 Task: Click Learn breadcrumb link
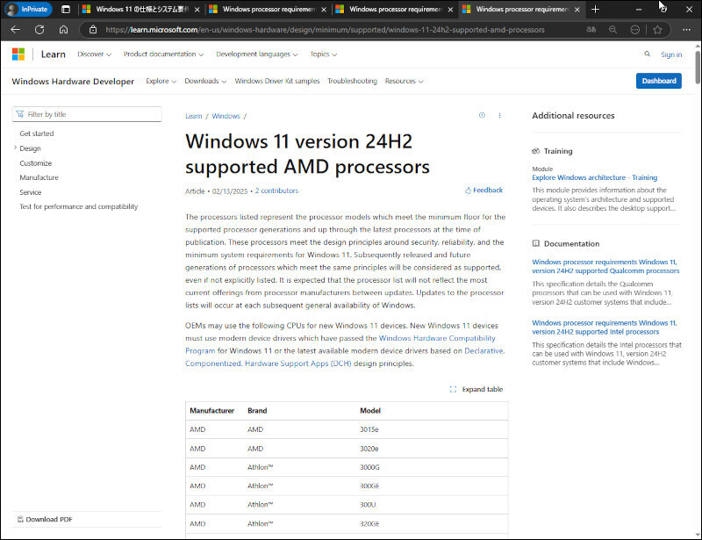(193, 116)
